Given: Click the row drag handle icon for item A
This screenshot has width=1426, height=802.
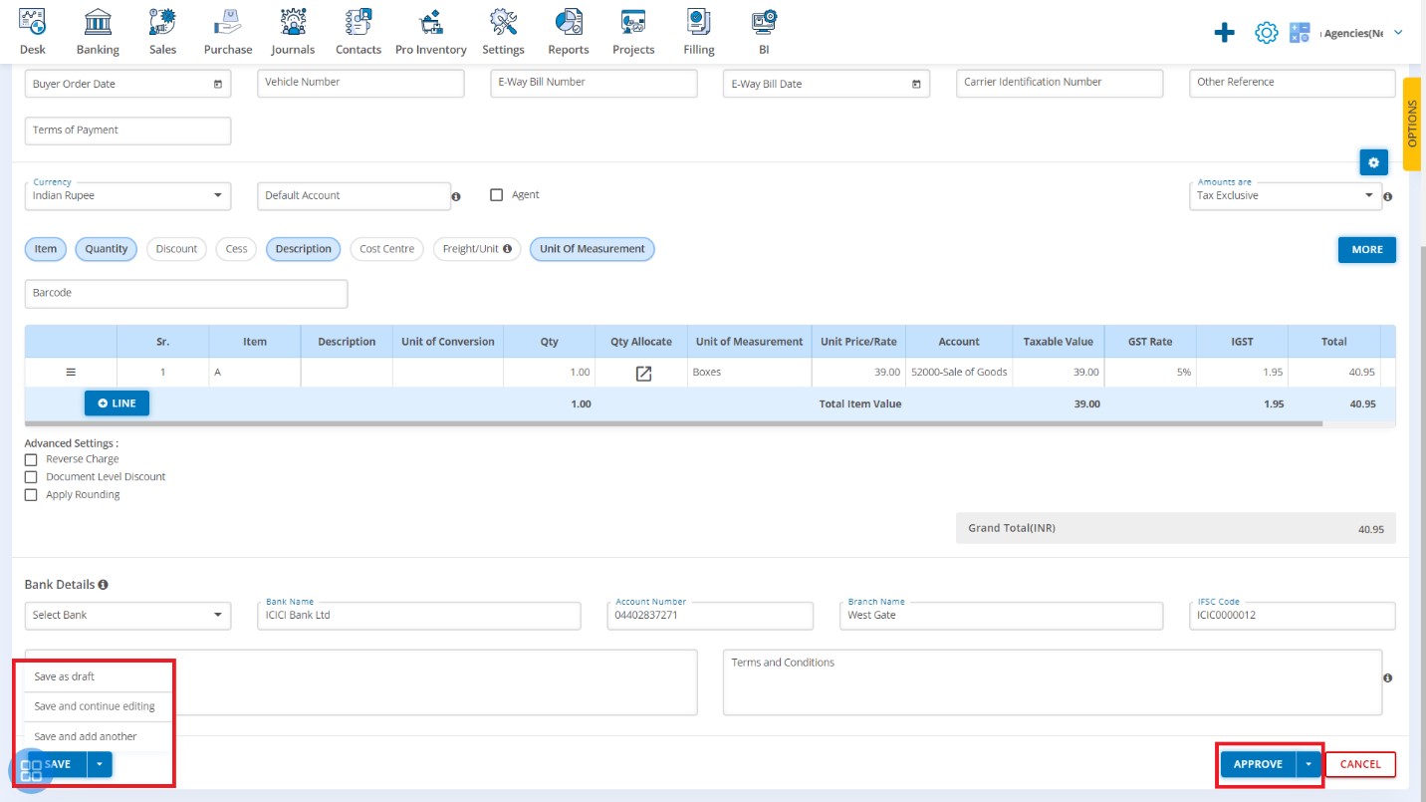Looking at the screenshot, I should [71, 372].
